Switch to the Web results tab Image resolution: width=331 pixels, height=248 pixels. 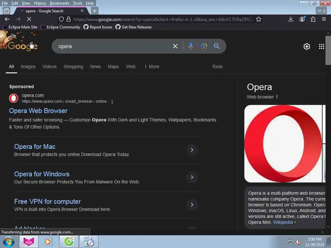131,67
